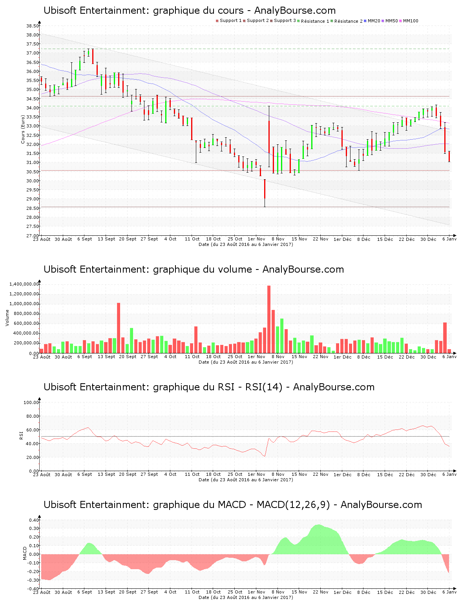Select the Support 3 legend label
The height and width of the screenshot is (608, 471).
(x=285, y=21)
